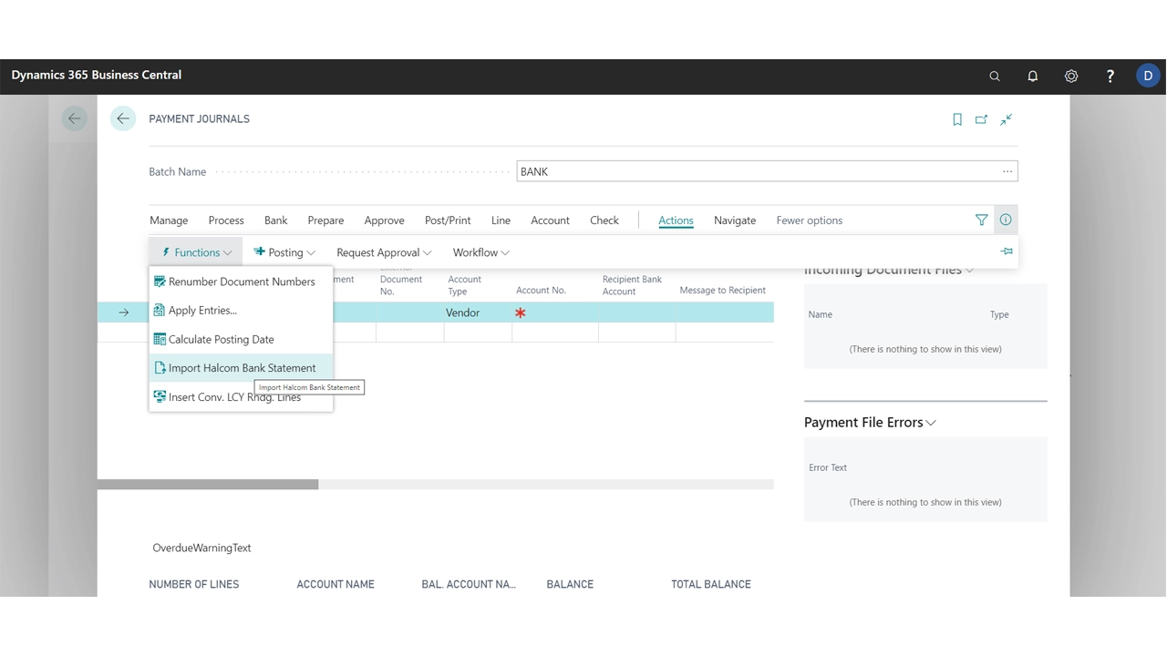Go back with circled arrow beside Payment Journals
1167x656 pixels.
pos(123,118)
